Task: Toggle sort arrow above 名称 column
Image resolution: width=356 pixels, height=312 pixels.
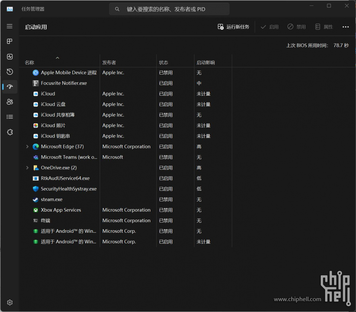Action: point(57,58)
